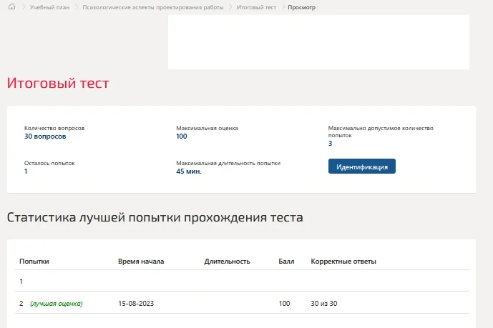Open the home icon in breadcrumb
493x328 pixels.
[11, 6]
